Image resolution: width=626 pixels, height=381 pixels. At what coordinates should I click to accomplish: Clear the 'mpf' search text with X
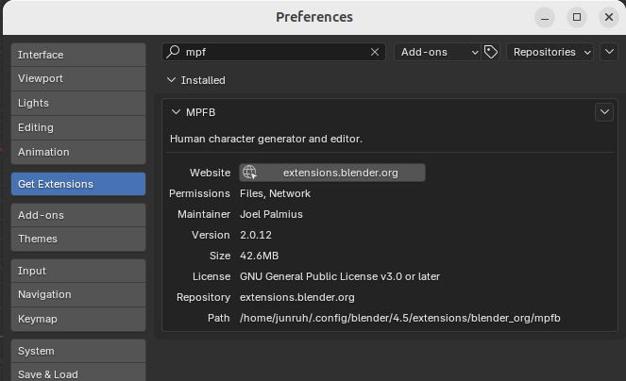point(375,53)
